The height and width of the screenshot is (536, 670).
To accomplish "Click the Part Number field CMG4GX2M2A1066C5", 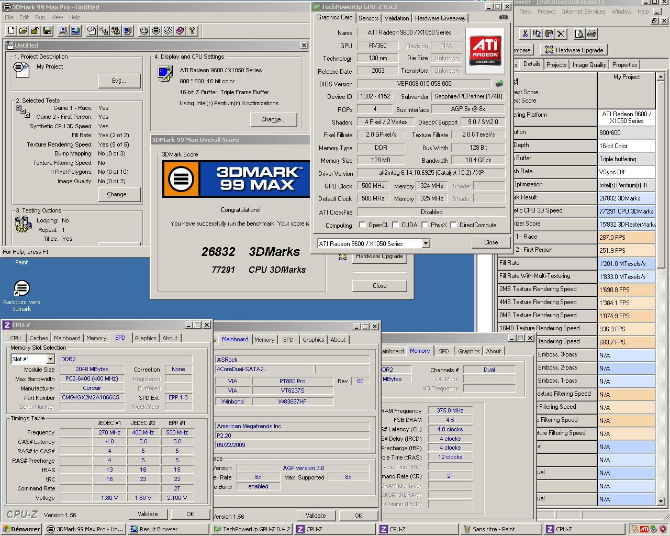I will [x=92, y=397].
